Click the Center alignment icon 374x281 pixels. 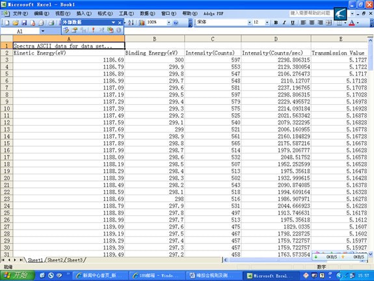pyautogui.click(x=312, y=23)
